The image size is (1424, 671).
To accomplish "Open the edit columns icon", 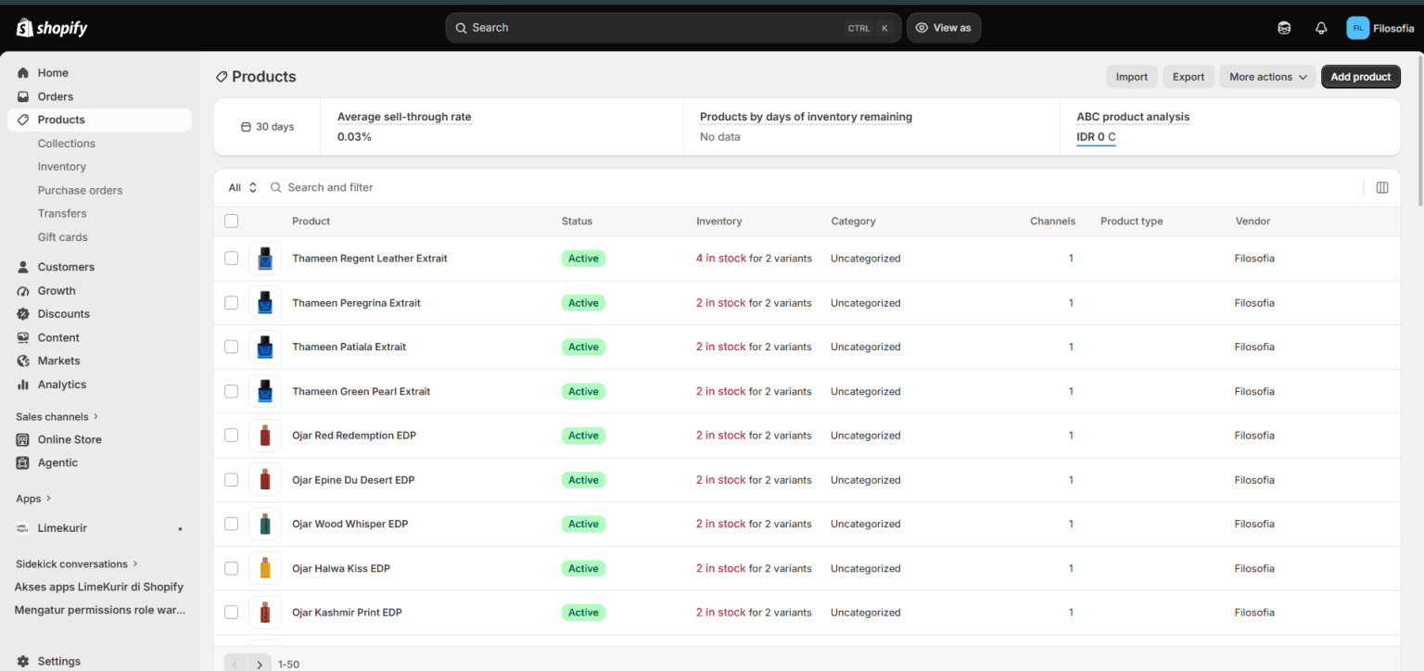I will tap(1382, 187).
